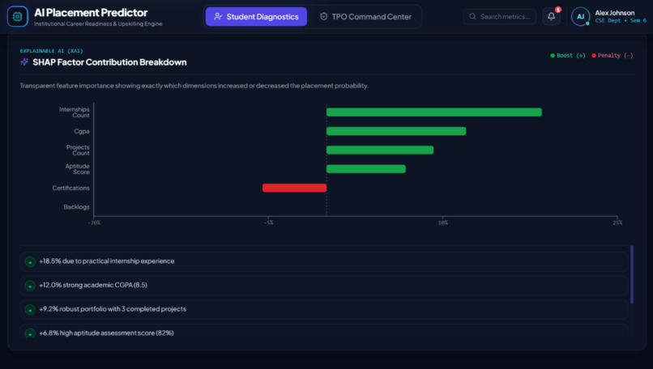Click the plus icon on CGPA row

coord(30,286)
